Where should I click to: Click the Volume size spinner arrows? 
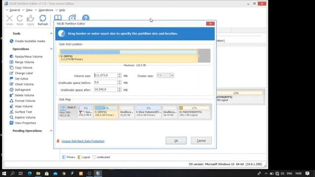[120, 75]
